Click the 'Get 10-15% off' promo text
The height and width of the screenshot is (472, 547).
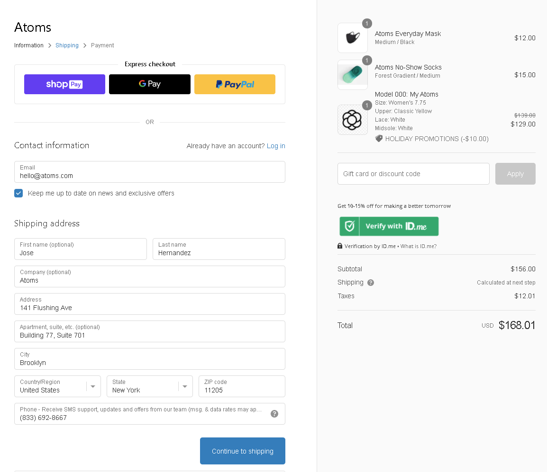click(x=394, y=206)
